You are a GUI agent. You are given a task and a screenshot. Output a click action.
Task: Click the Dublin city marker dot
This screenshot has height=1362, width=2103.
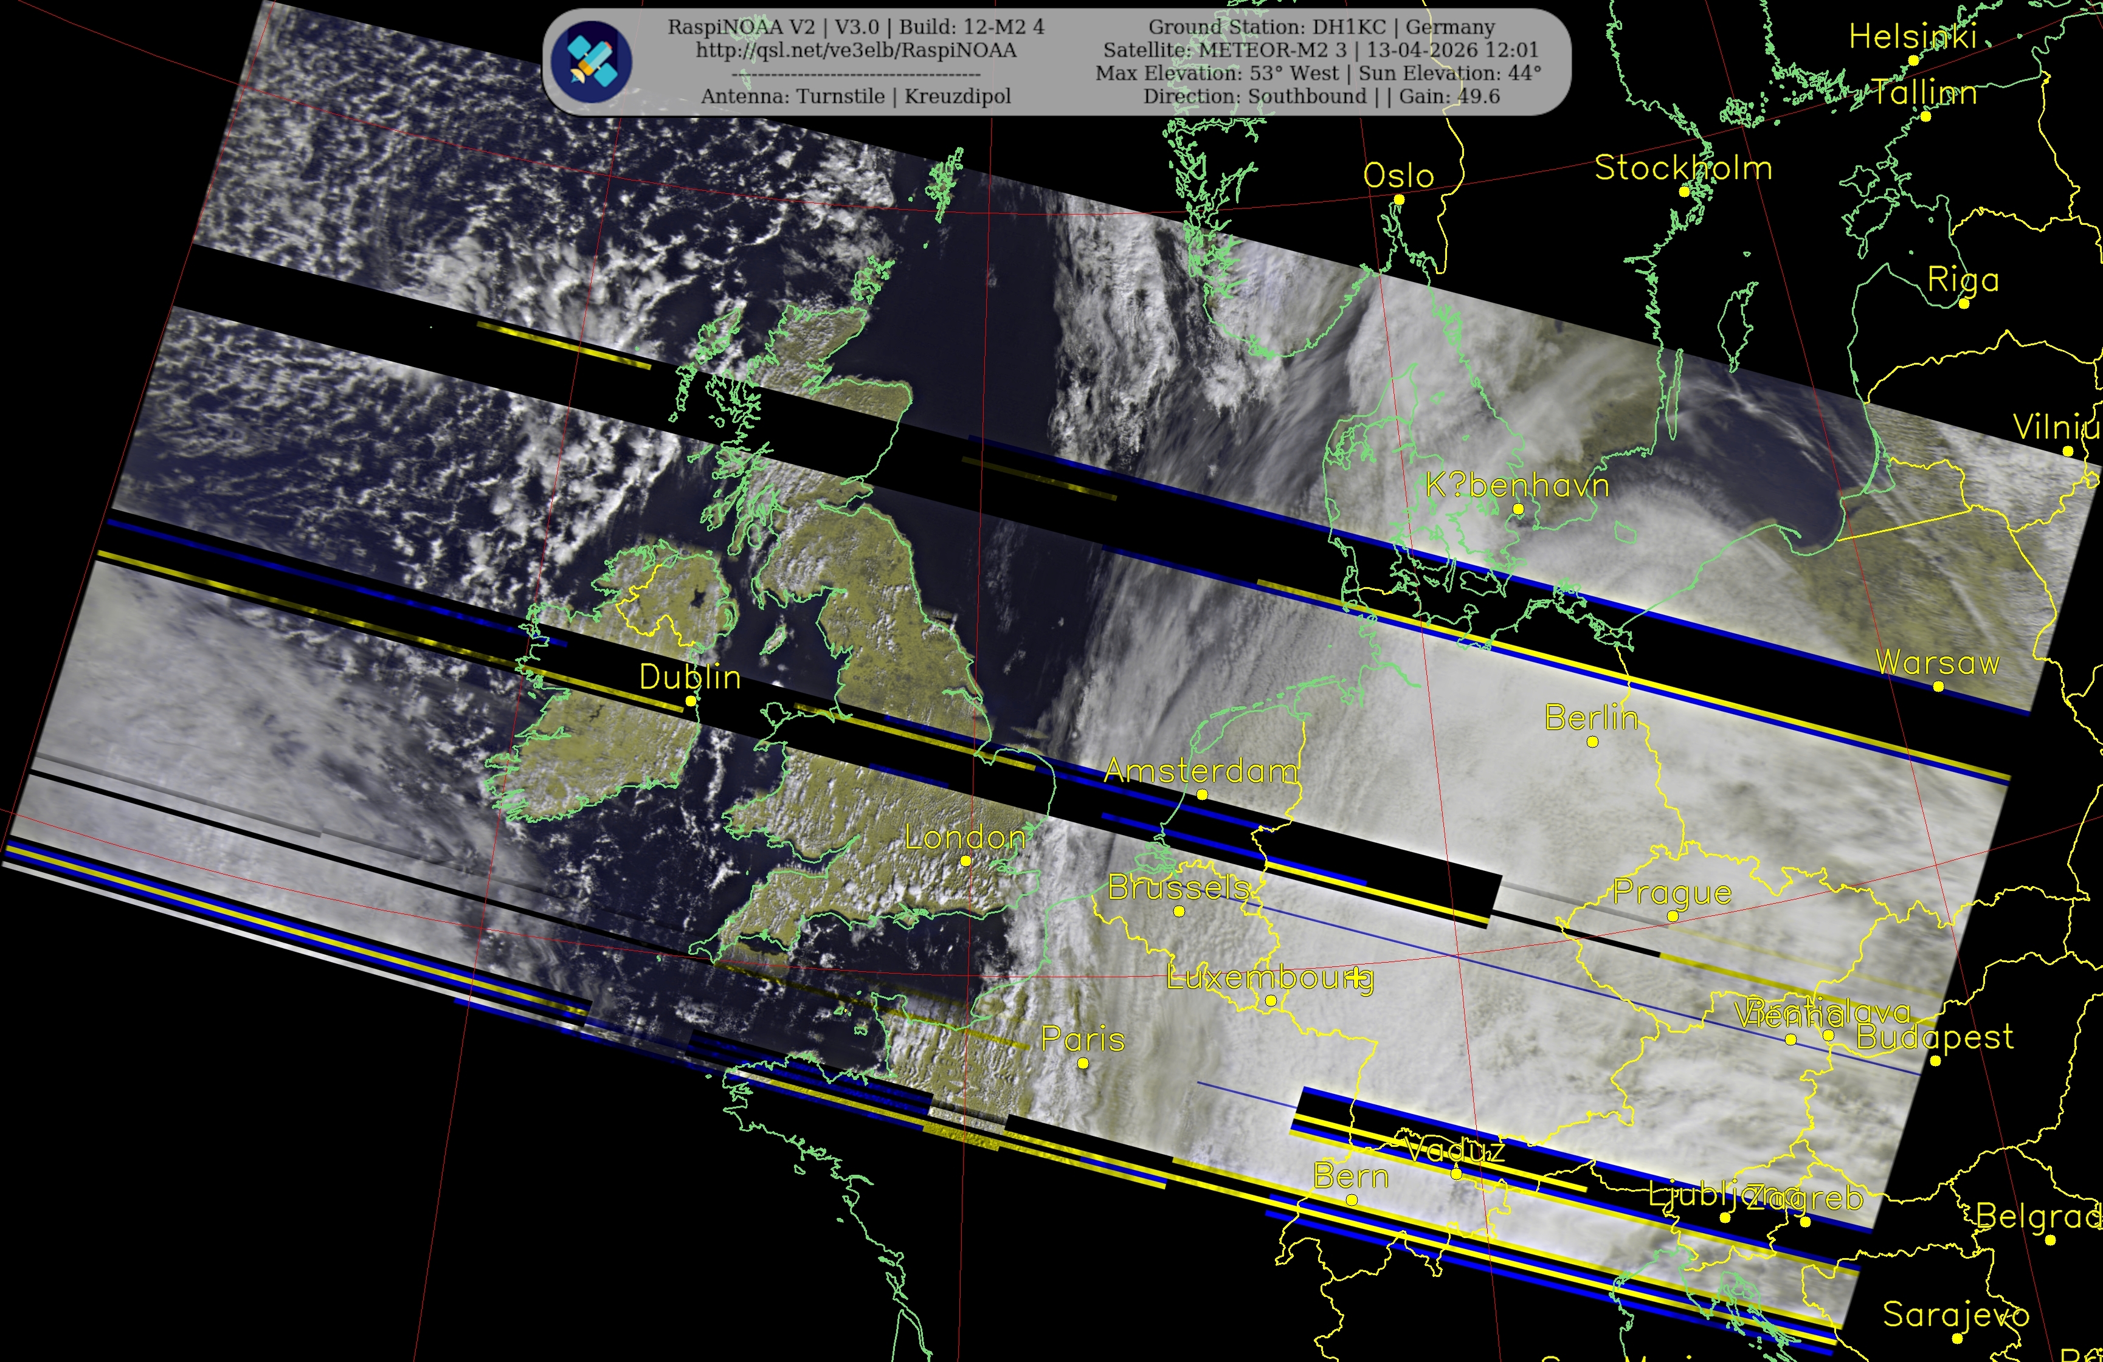691,700
